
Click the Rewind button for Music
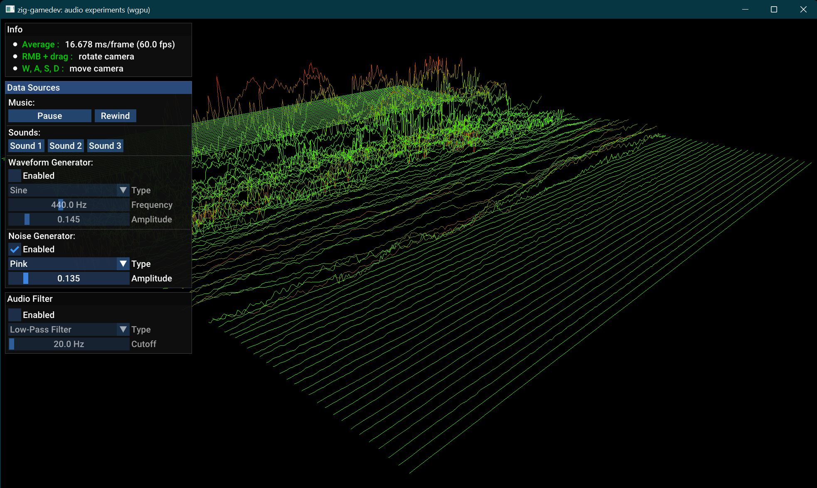click(115, 116)
